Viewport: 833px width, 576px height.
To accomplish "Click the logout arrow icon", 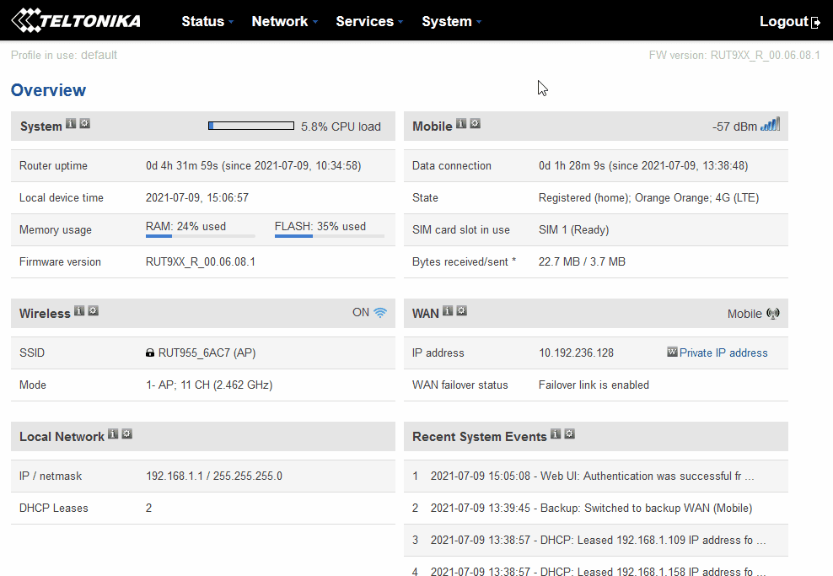I will tap(815, 22).
